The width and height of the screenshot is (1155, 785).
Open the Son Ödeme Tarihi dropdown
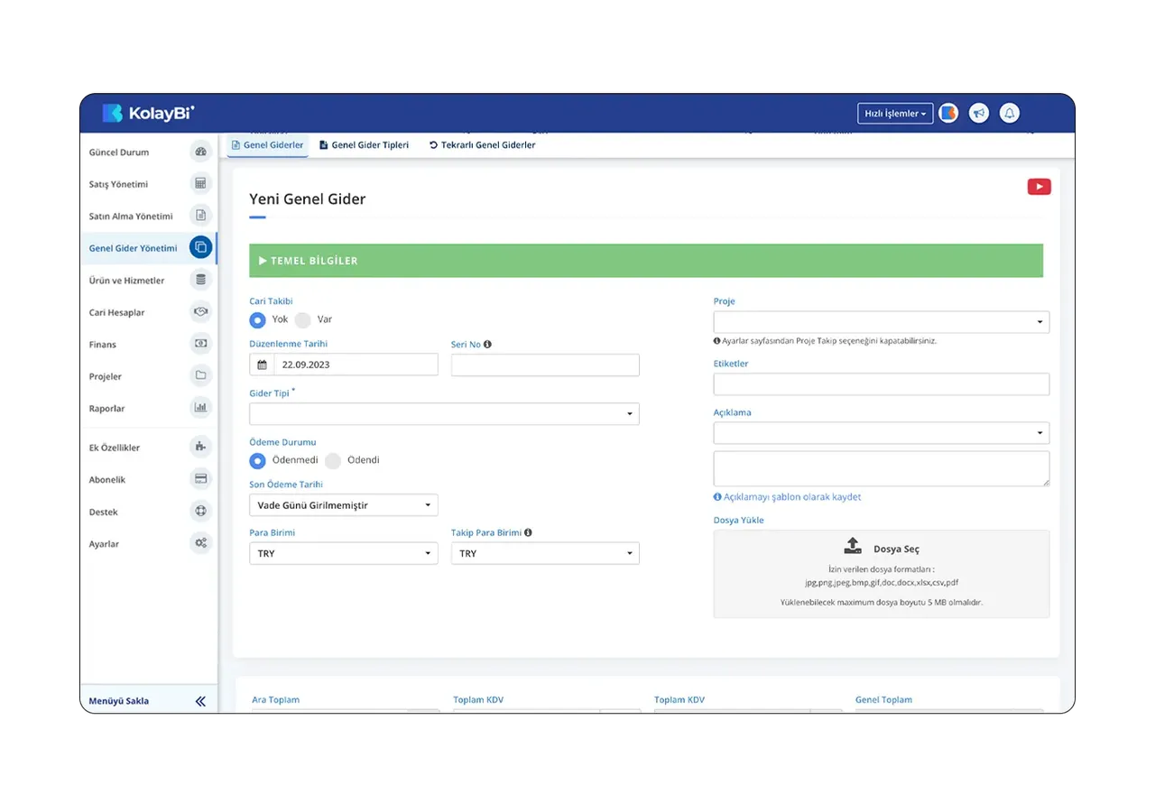[x=344, y=505]
